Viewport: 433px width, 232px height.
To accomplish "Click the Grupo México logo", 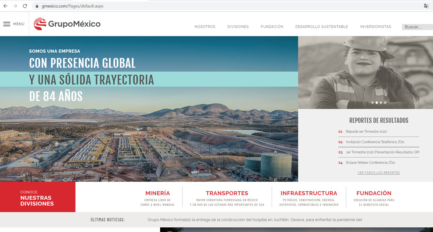I will (x=67, y=24).
